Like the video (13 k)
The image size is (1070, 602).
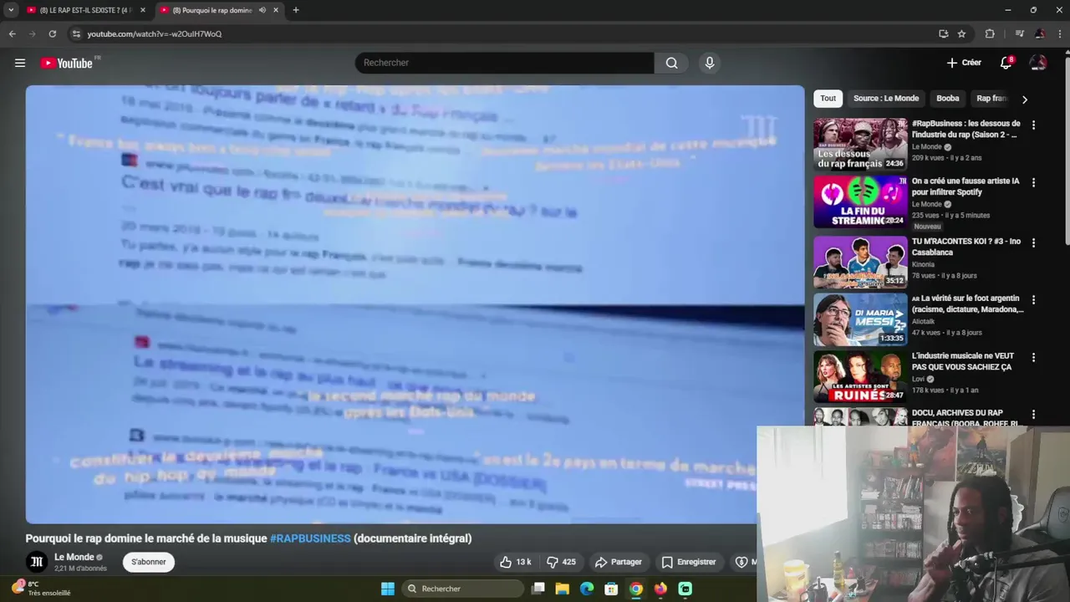[x=516, y=562]
